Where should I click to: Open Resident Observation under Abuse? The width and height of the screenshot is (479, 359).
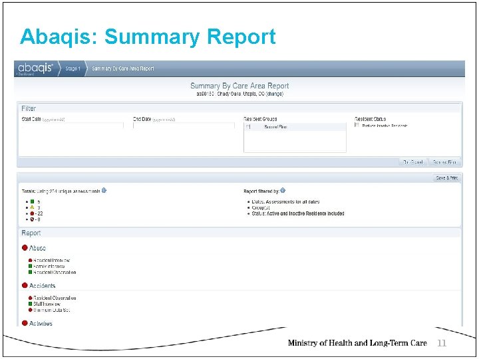(x=55, y=273)
